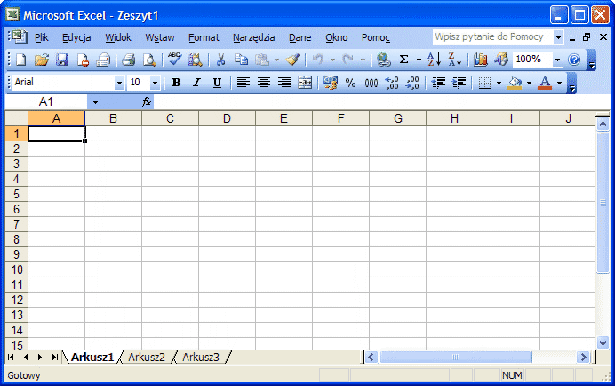
Task: Expand the font size dropdown
Action: coord(155,83)
